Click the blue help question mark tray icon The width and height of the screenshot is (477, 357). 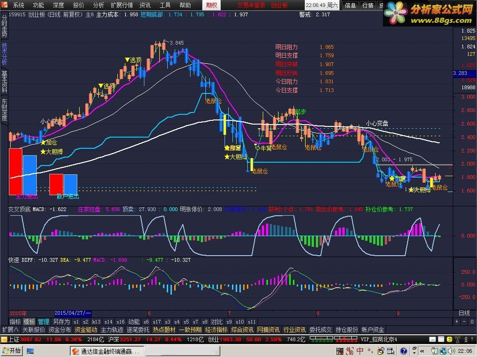403,351
